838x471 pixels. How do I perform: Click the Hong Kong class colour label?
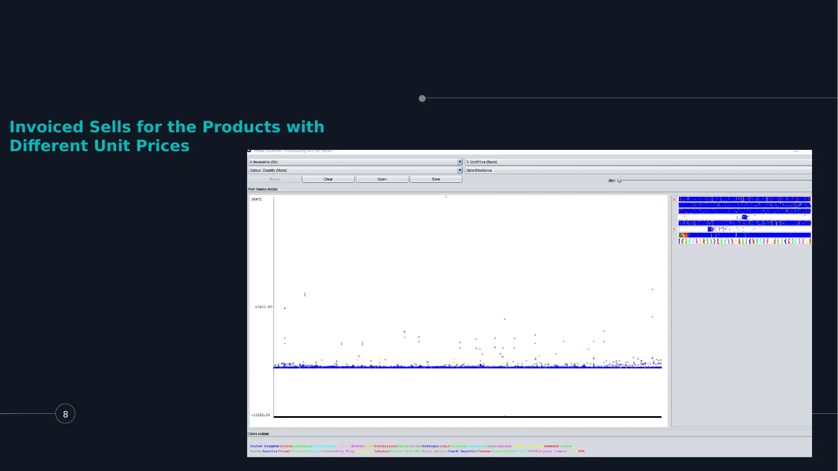(345, 451)
